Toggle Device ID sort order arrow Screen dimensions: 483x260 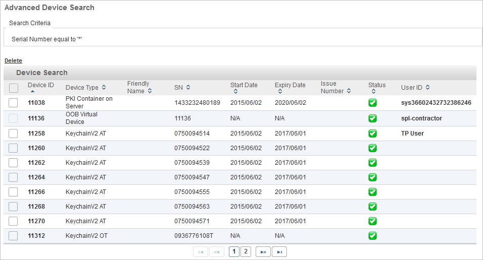[32, 92]
